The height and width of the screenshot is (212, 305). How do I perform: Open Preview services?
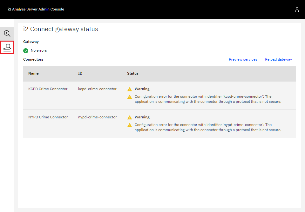243,59
